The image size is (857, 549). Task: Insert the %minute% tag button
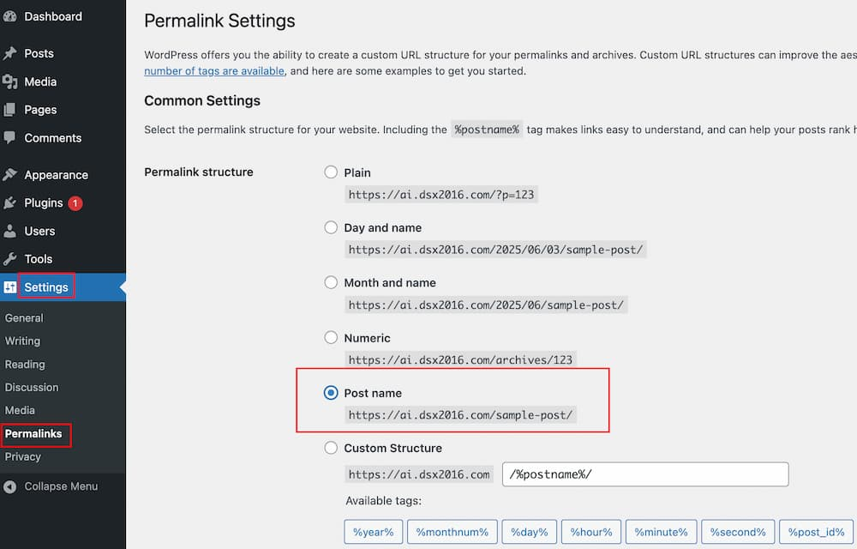coord(662,532)
